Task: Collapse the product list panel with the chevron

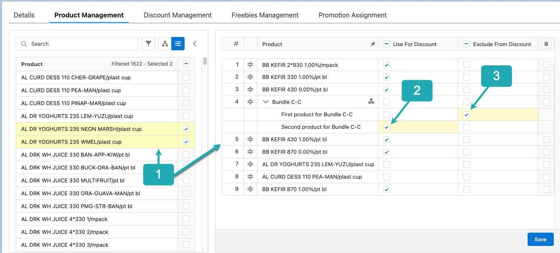Action: coord(195,43)
